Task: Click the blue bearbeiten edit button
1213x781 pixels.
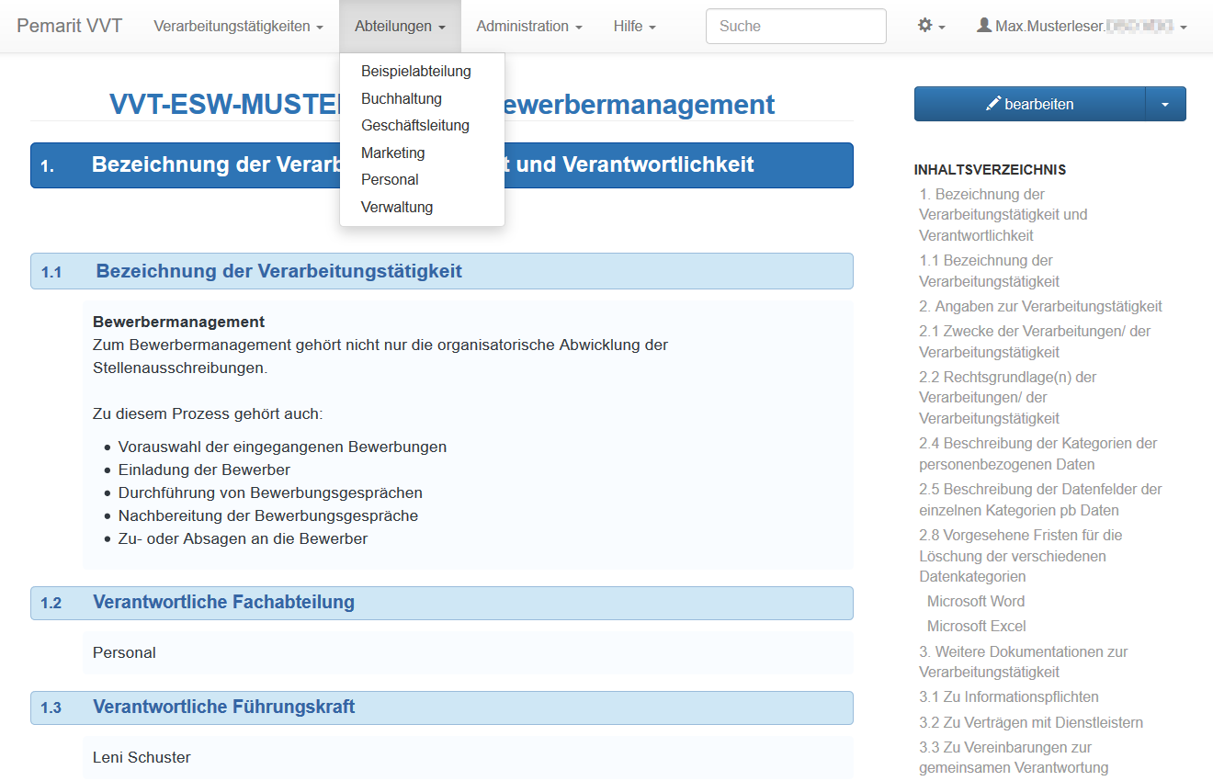Action: [x=1029, y=104]
